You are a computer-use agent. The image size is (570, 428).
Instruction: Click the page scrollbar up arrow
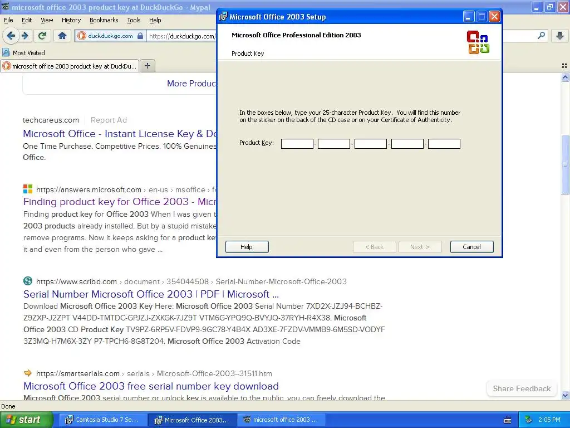click(x=565, y=77)
